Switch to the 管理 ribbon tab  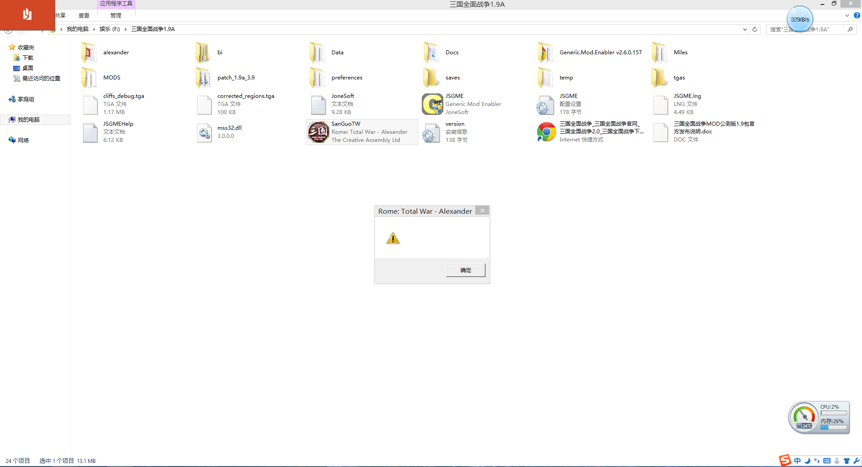pos(116,15)
